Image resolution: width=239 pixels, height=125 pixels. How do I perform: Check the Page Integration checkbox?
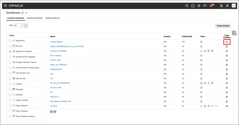click(10, 106)
